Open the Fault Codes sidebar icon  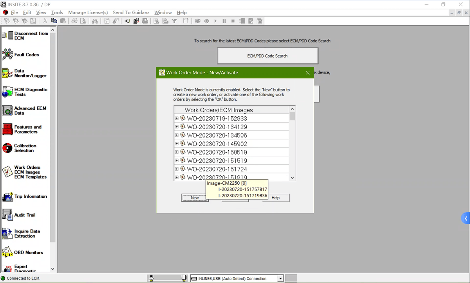tap(7, 55)
